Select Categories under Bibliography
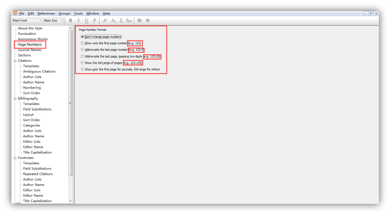 (31, 126)
